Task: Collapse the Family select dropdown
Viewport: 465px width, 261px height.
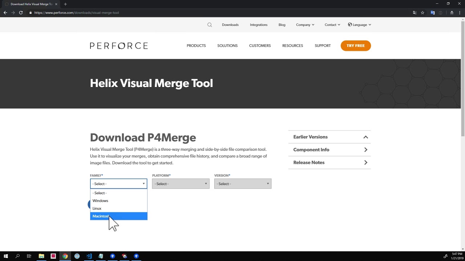Action: (x=118, y=184)
